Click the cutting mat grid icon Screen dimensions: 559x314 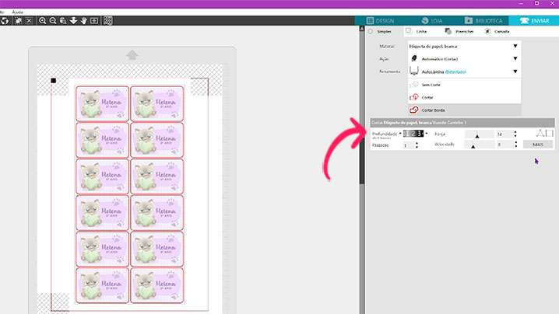108,21
